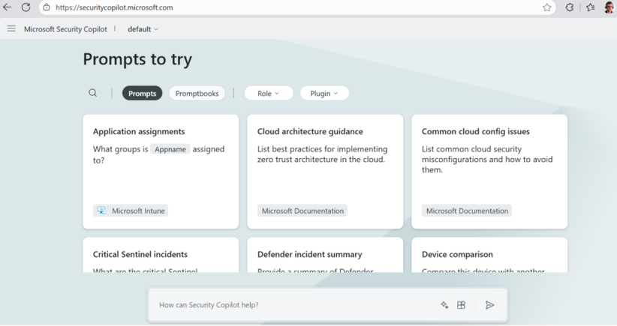Search prompts using the magnifier icon
The image size is (617, 326).
93,93
